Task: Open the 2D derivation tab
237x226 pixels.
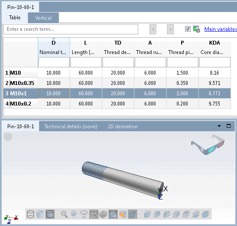Action: pos(123,127)
